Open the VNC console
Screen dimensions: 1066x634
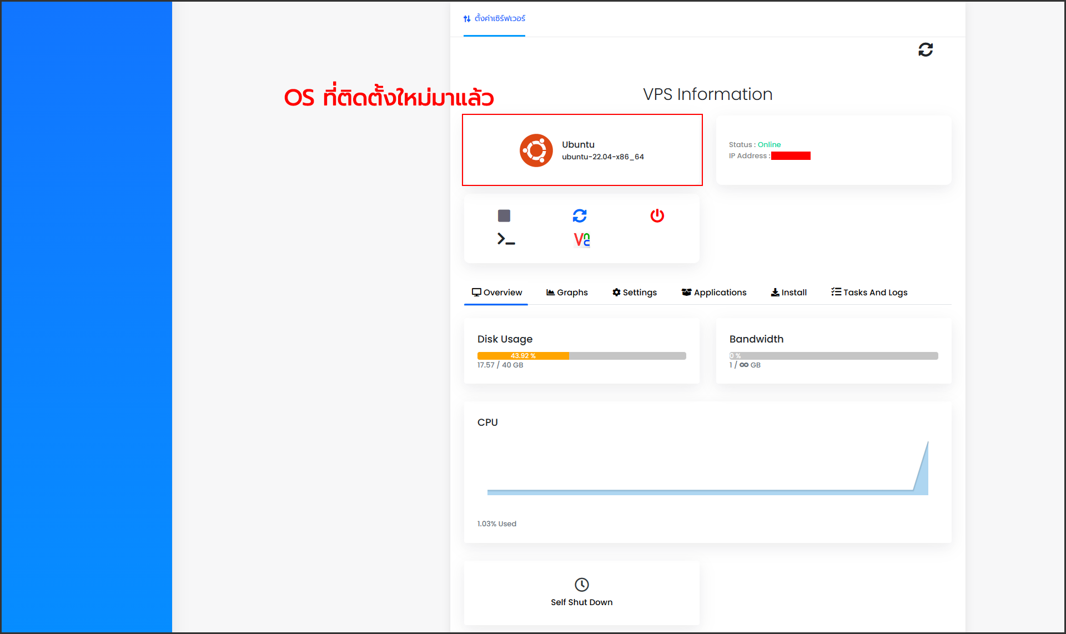[x=581, y=240]
